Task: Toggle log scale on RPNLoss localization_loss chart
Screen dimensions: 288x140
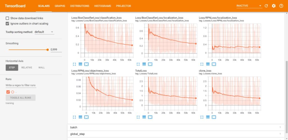Action: [208, 64]
